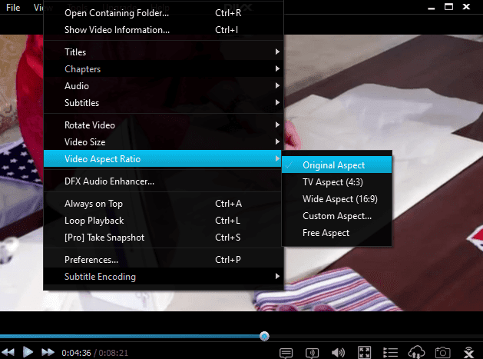
Task: Click the played blue part of the seek bar
Action: 129,336
